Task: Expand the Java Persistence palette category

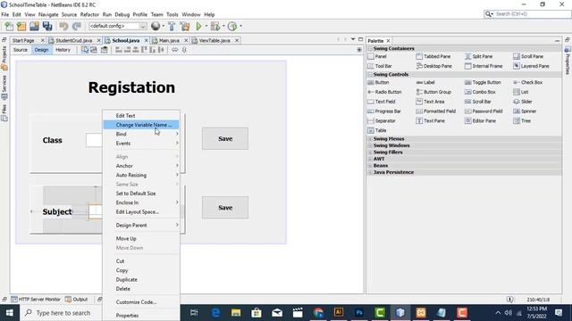Action: (370, 172)
